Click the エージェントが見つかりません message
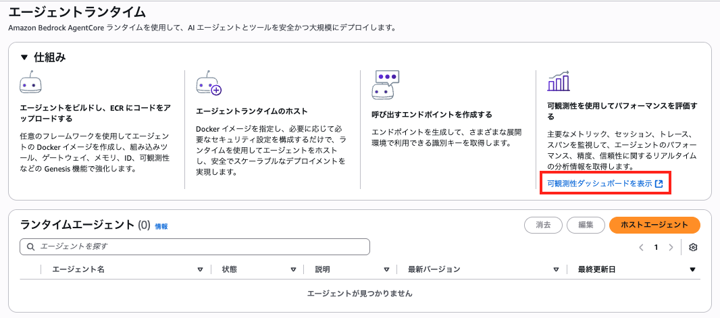This screenshot has width=720, height=318. (x=360, y=293)
